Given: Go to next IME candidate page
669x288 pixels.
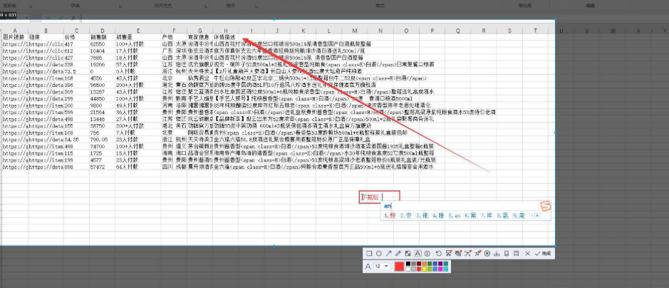Looking at the screenshot, I should tap(537, 216).
